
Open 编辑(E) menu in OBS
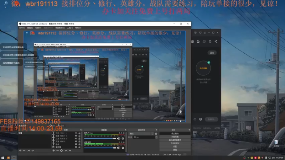30,28
